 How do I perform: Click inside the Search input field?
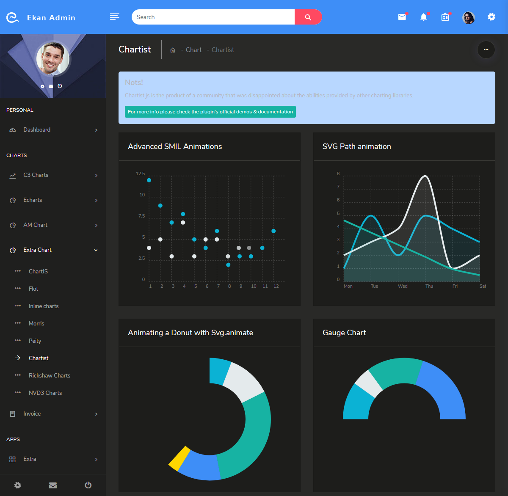click(212, 17)
